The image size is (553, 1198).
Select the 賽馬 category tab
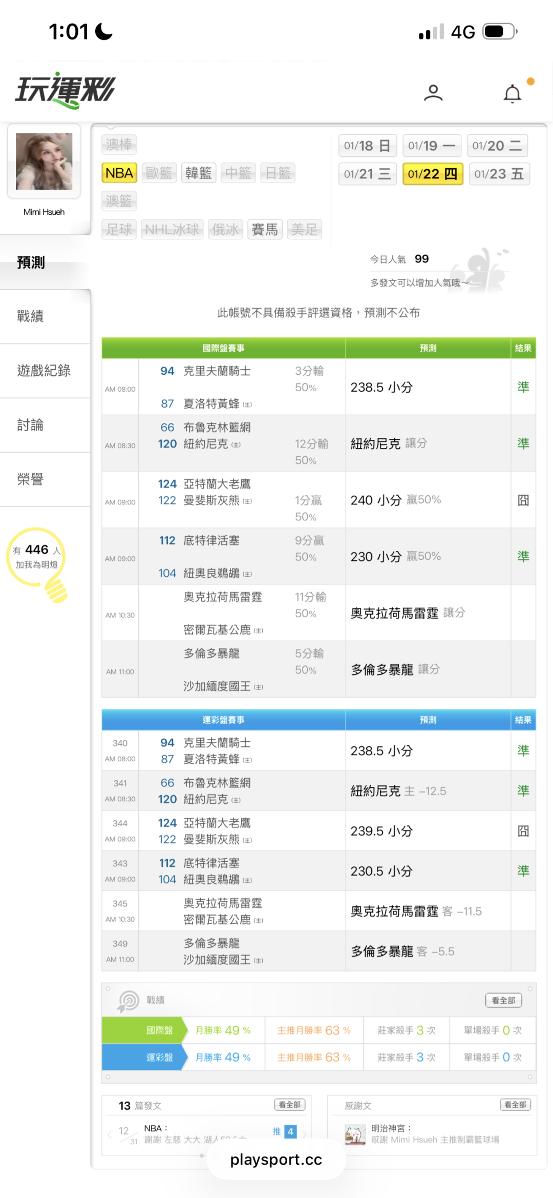click(x=265, y=229)
